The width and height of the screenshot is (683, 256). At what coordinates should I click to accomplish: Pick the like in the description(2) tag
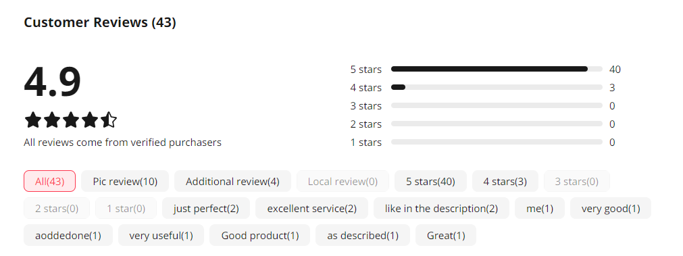(441, 208)
